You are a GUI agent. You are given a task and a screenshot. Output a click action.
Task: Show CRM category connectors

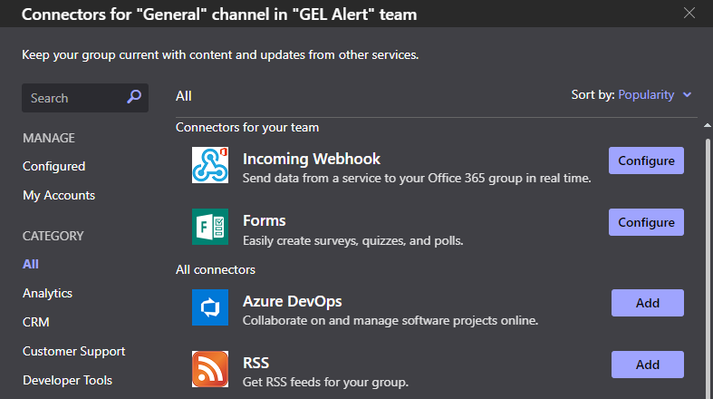(x=36, y=322)
